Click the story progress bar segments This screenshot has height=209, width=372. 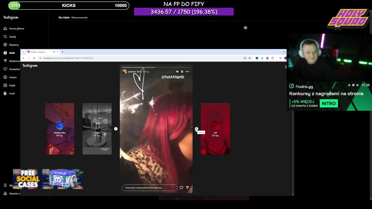point(156,67)
